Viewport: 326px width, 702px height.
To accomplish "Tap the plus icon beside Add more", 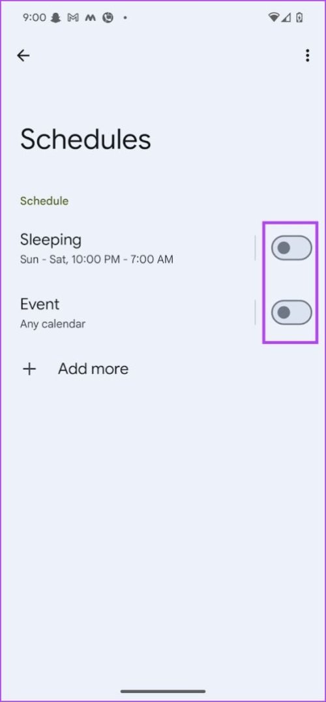I will (29, 369).
